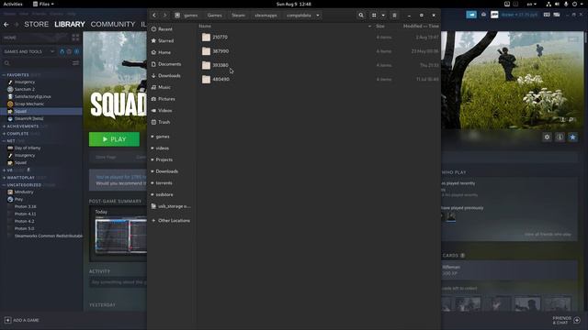Open the power system menu icon

tap(574, 4)
